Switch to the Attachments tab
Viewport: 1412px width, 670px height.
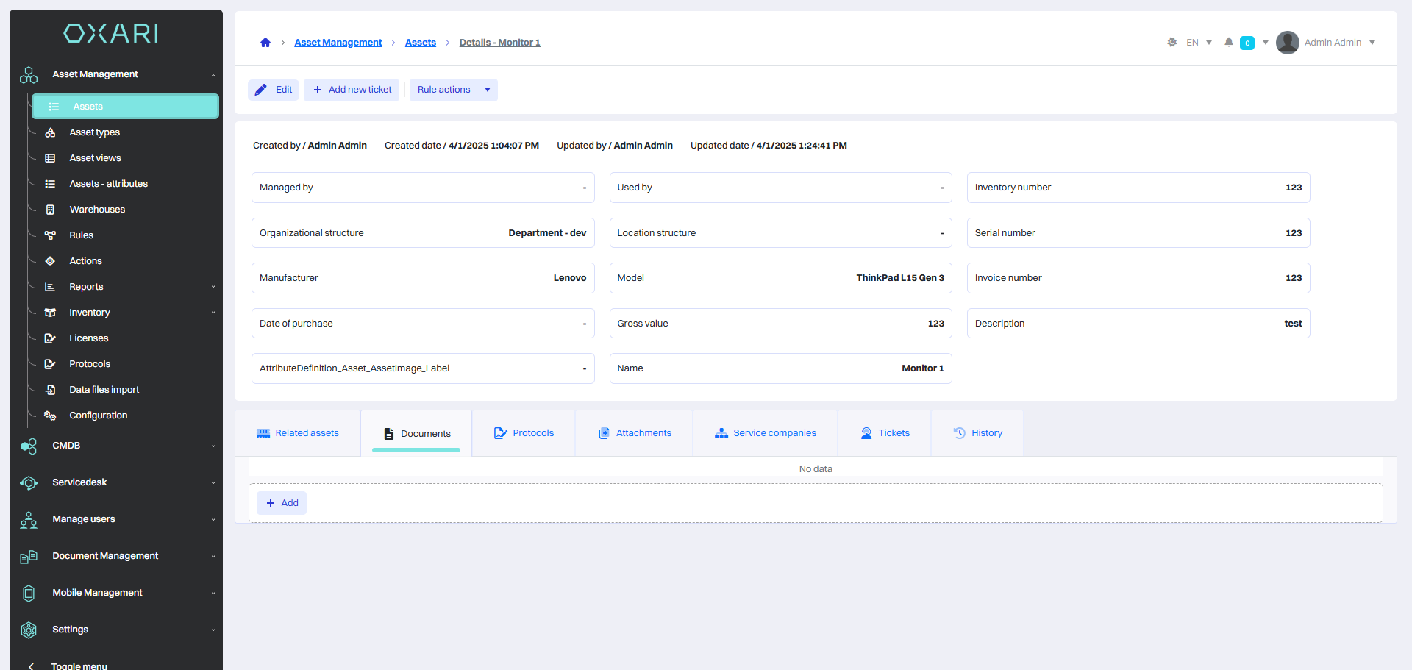tap(635, 433)
